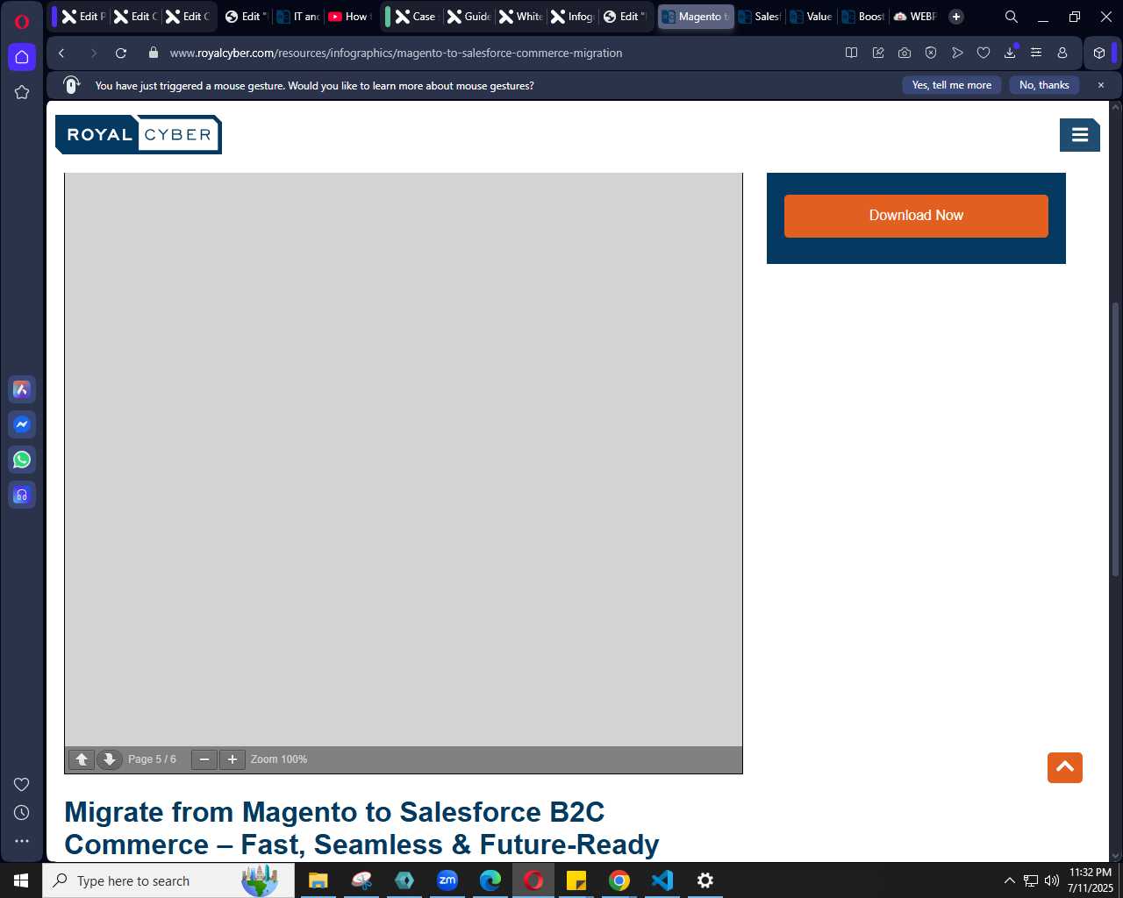Viewport: 1123px width, 898px height.
Task: Switch to the WEBP tab
Action: click(x=914, y=17)
